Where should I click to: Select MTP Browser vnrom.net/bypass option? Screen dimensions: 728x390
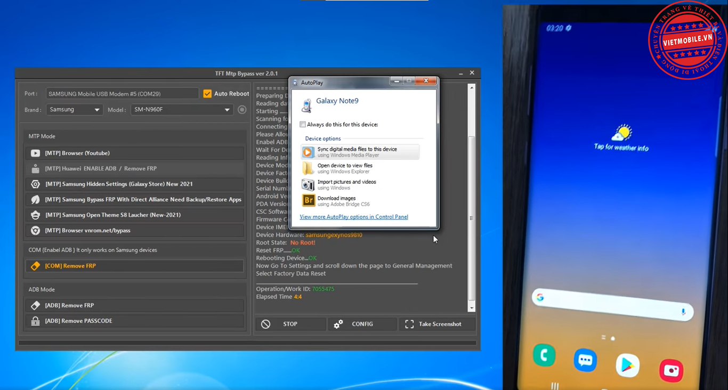[134, 230]
